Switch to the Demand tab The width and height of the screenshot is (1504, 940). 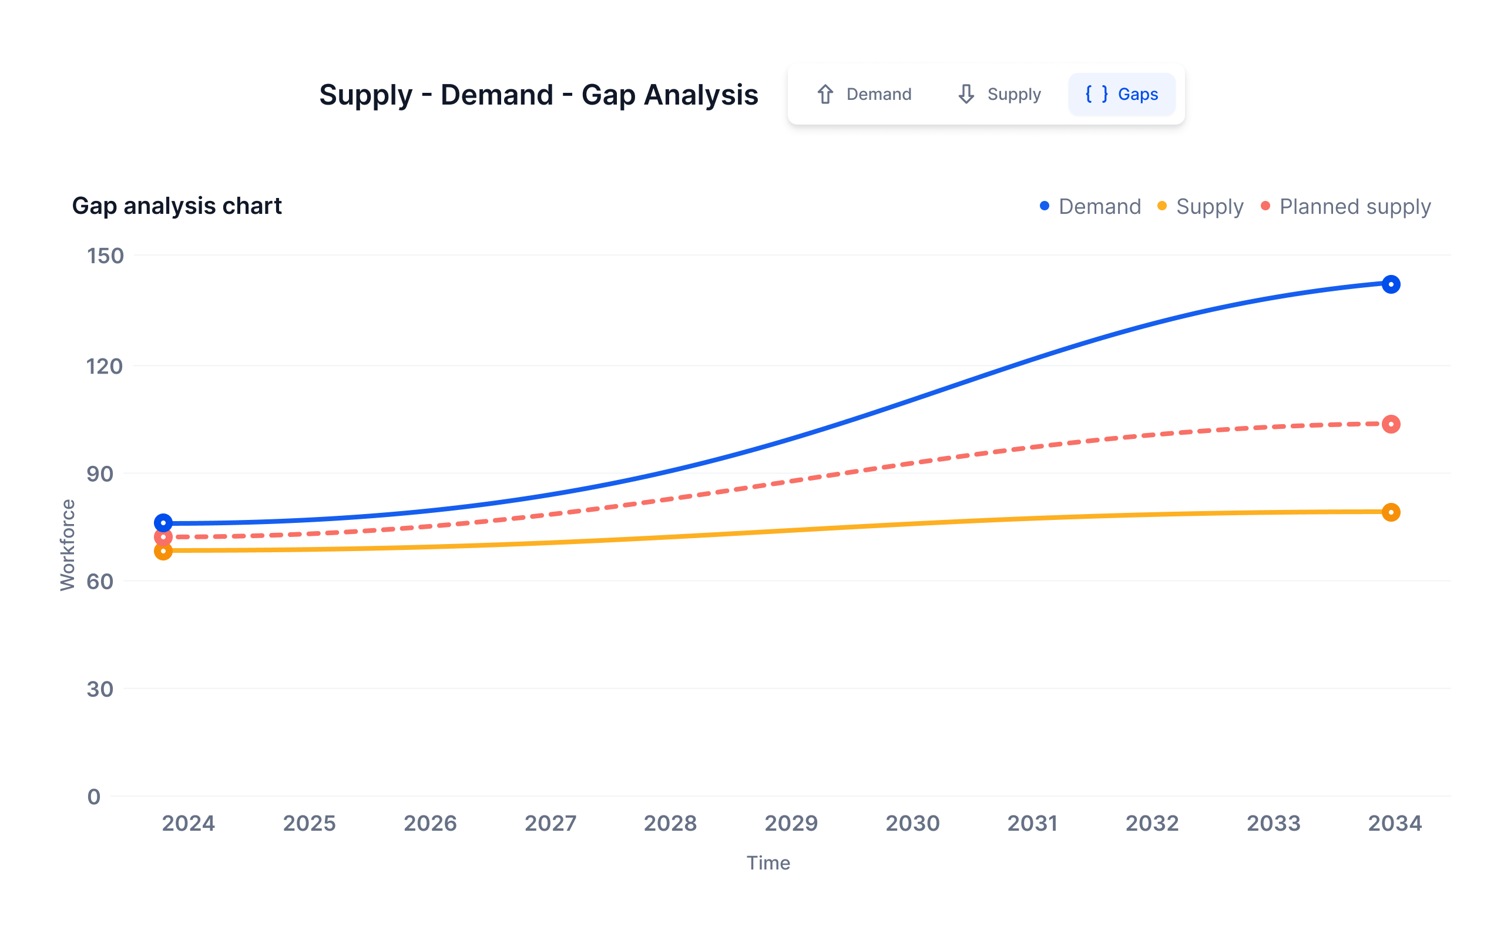click(864, 94)
